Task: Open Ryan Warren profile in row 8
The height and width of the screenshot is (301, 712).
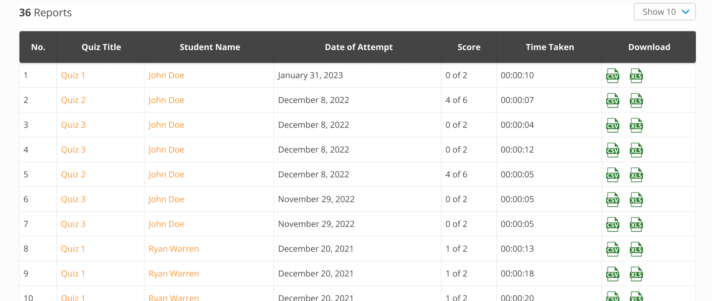Action: tap(174, 249)
